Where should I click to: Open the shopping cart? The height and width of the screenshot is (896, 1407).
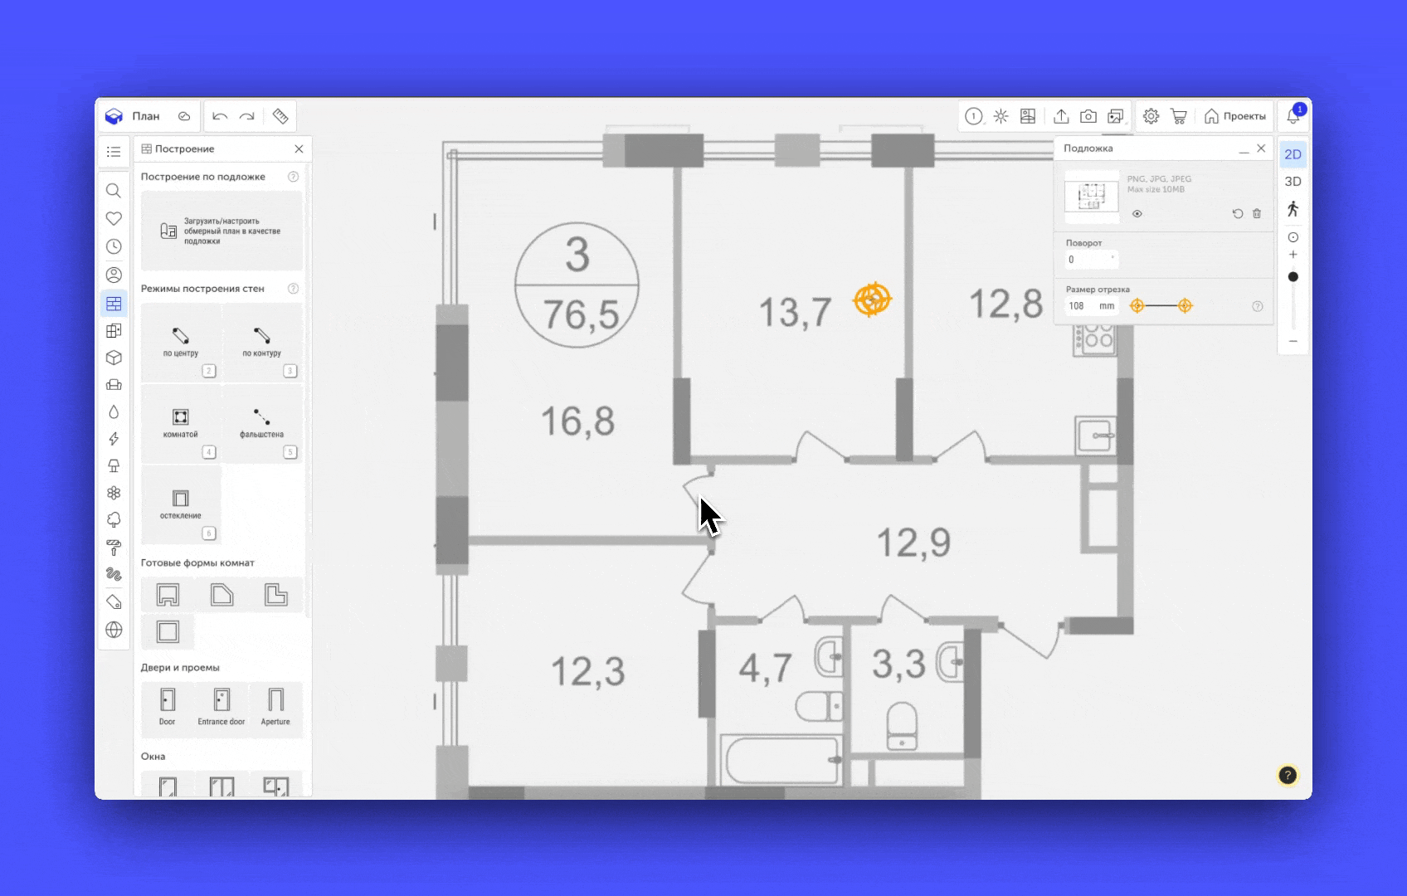[1178, 117]
